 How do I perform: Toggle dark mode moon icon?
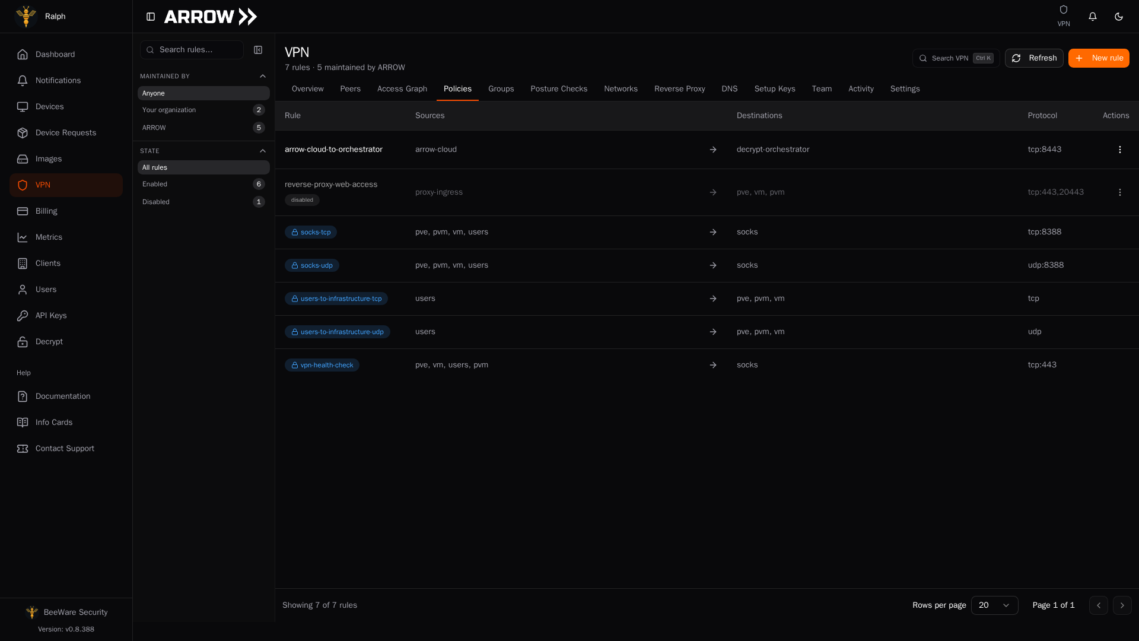click(1118, 17)
